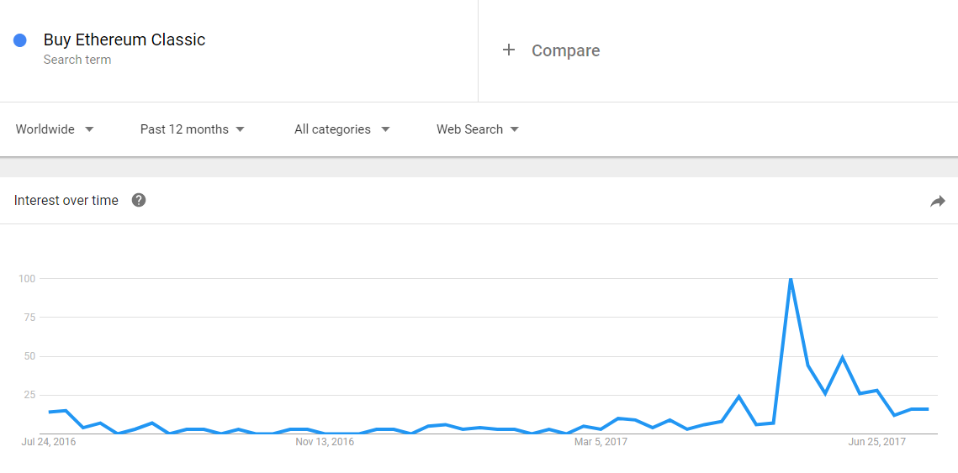
Task: Open the All categories dropdown
Action: click(342, 129)
